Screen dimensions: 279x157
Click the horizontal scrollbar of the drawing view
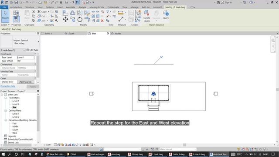pyautogui.click(x=184, y=145)
